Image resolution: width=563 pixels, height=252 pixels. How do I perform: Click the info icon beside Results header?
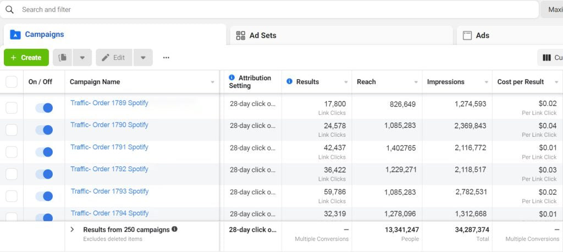(289, 82)
